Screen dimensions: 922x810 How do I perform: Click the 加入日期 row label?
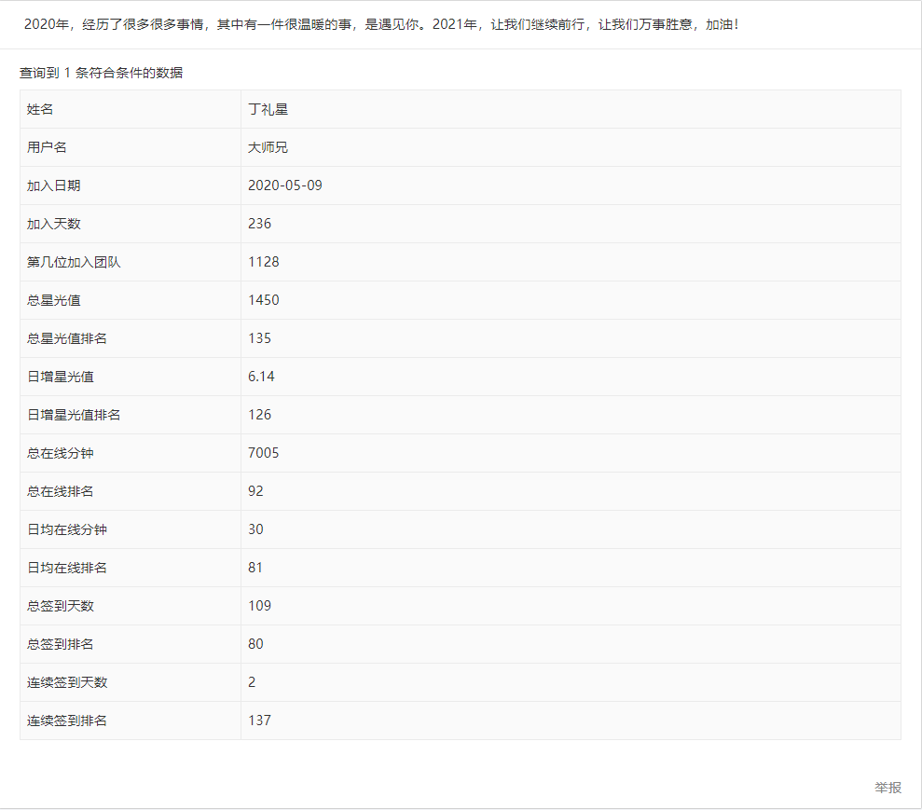pos(53,185)
